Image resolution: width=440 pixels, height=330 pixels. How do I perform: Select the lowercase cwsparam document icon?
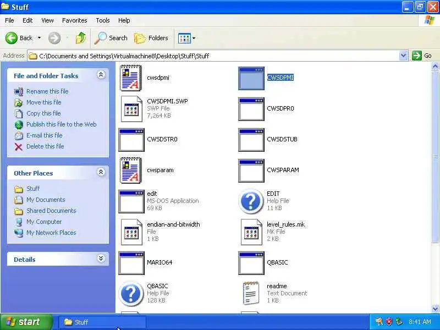(131, 170)
